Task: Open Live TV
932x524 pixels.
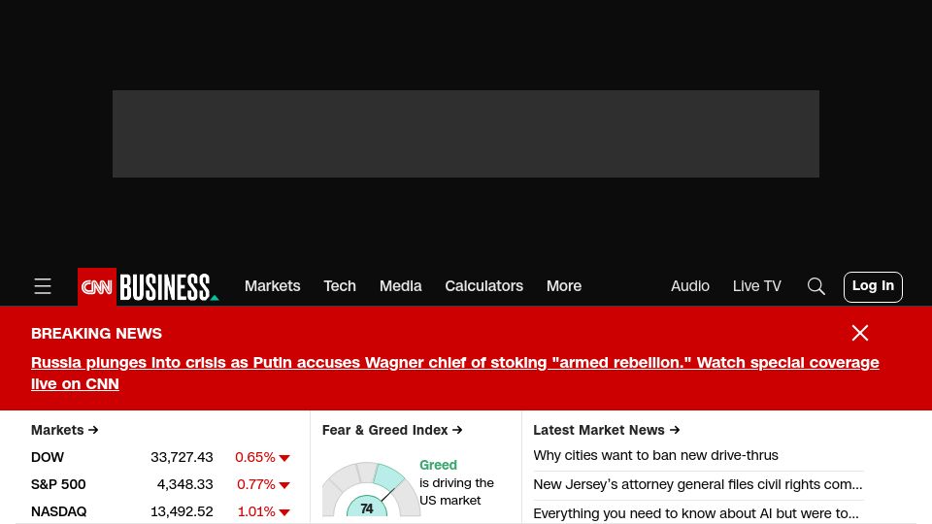Action: pos(756,285)
